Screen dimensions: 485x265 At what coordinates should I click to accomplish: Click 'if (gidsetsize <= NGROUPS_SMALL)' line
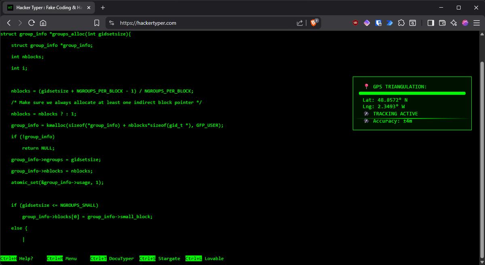click(55, 206)
